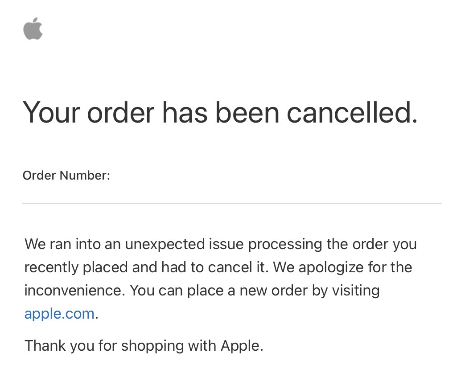Click the gray Apple logo
The width and height of the screenshot is (465, 369).
pos(33,29)
